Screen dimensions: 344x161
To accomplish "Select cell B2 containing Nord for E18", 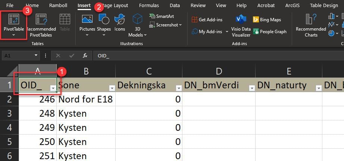I will click(85, 100).
